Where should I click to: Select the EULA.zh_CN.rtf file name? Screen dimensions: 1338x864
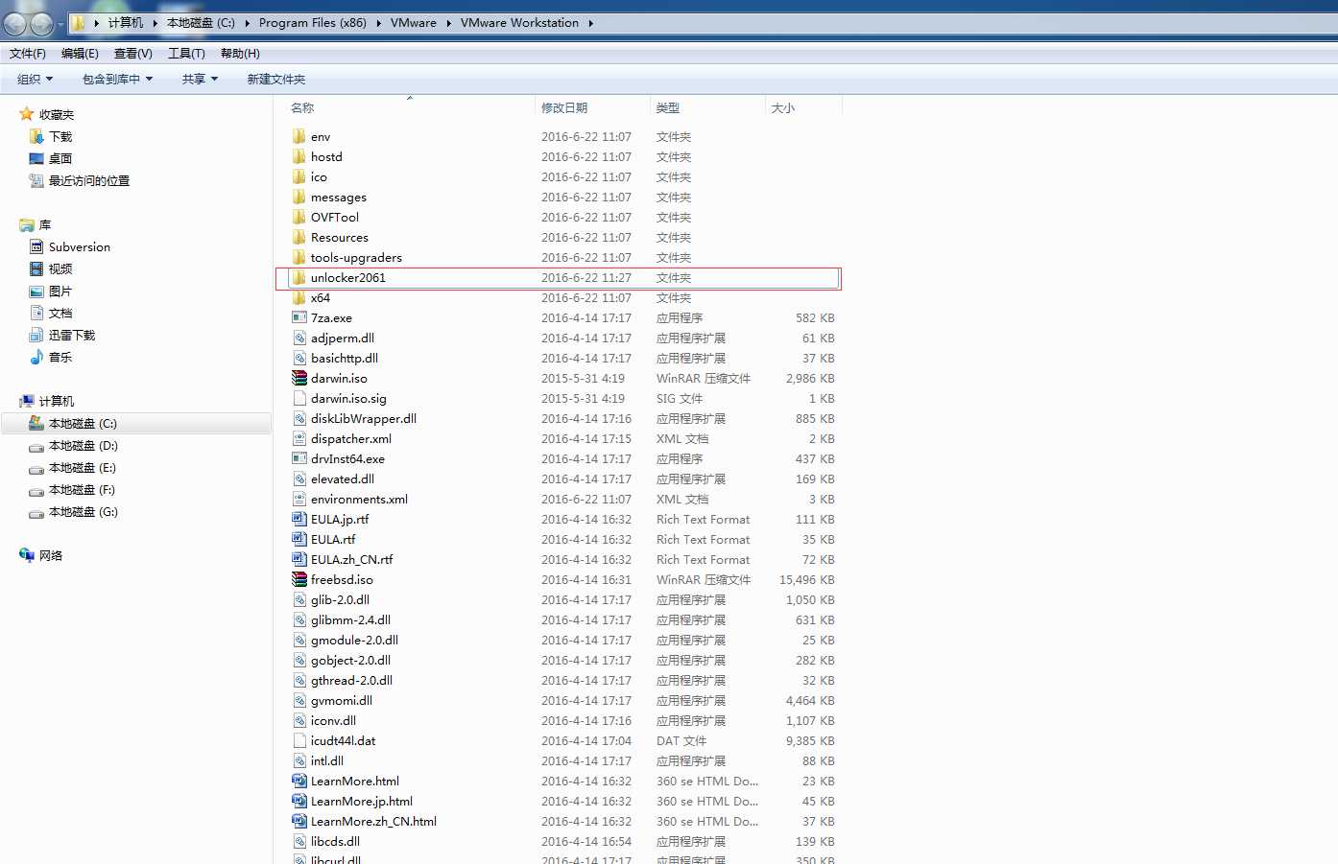(x=351, y=559)
